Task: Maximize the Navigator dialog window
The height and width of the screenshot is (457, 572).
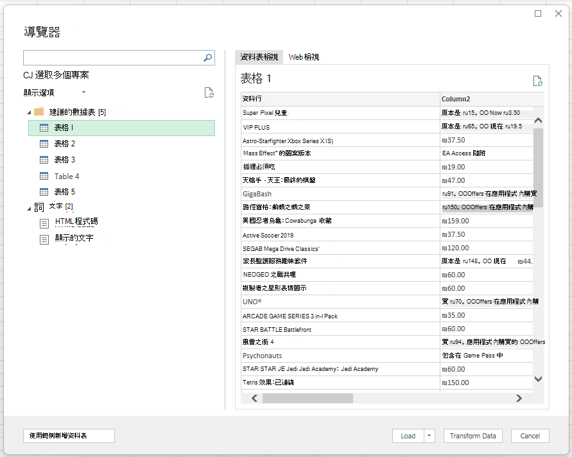Action: pos(538,13)
